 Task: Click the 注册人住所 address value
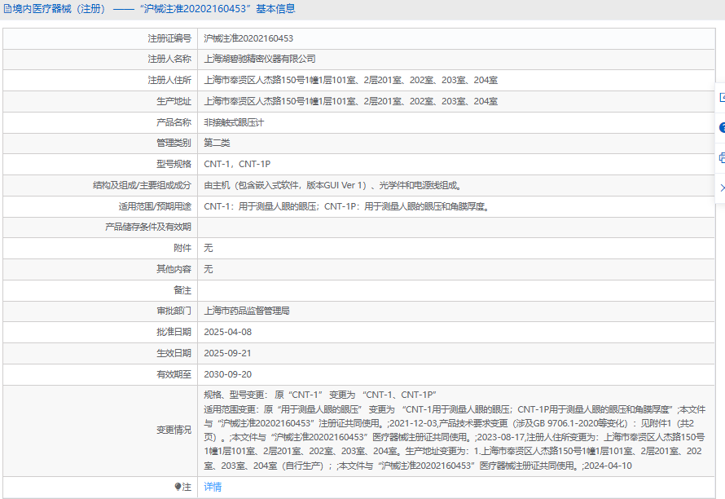click(350, 80)
